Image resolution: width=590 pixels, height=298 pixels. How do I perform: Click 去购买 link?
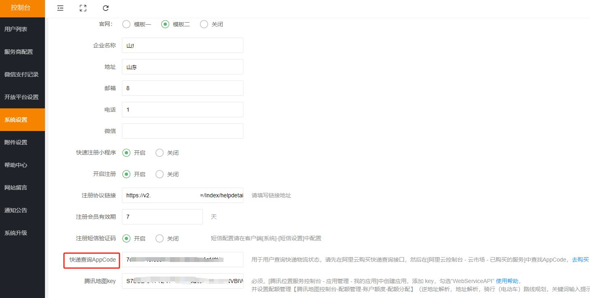(x=580, y=260)
